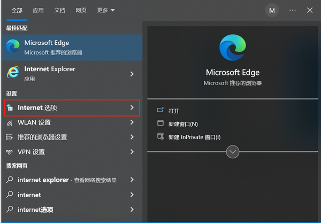321x223 pixels.
Task: Switch to the 文档 tab
Action: pos(60,10)
